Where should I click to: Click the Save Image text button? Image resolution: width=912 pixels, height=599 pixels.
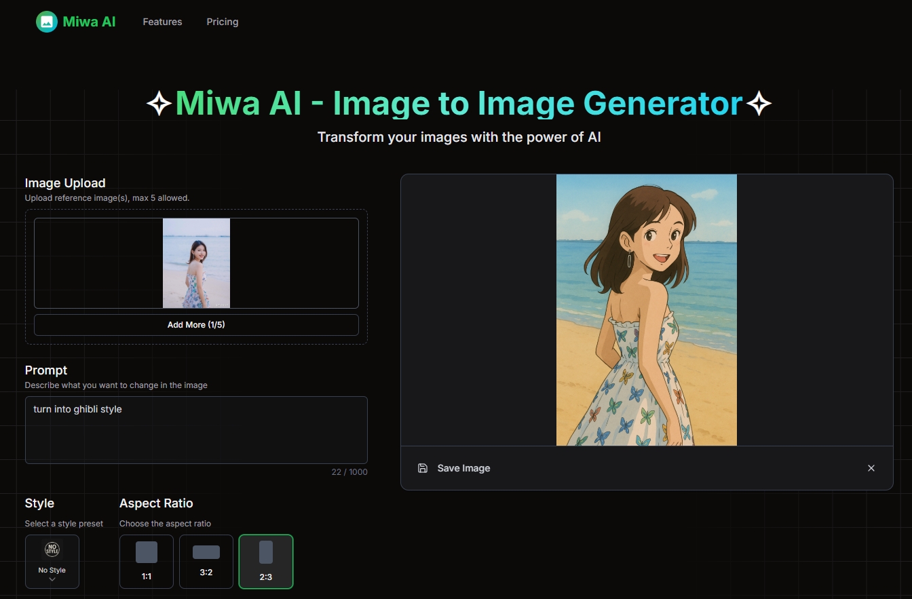point(463,468)
